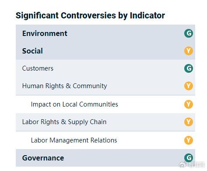Select the Customers indicator row
The height and width of the screenshot is (171, 207).
click(x=105, y=68)
